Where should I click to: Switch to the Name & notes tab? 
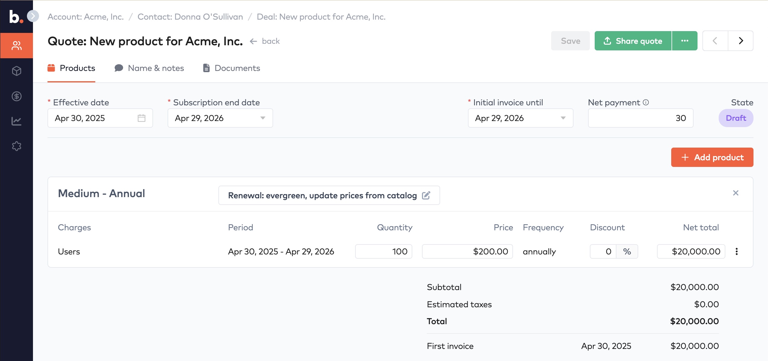[x=149, y=68]
